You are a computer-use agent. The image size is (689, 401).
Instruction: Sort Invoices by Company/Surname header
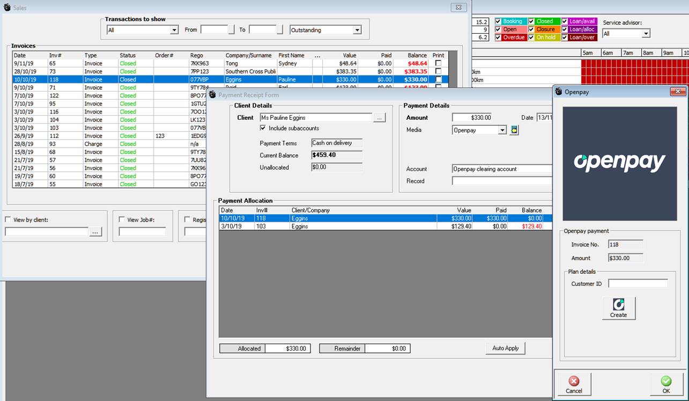click(250, 55)
